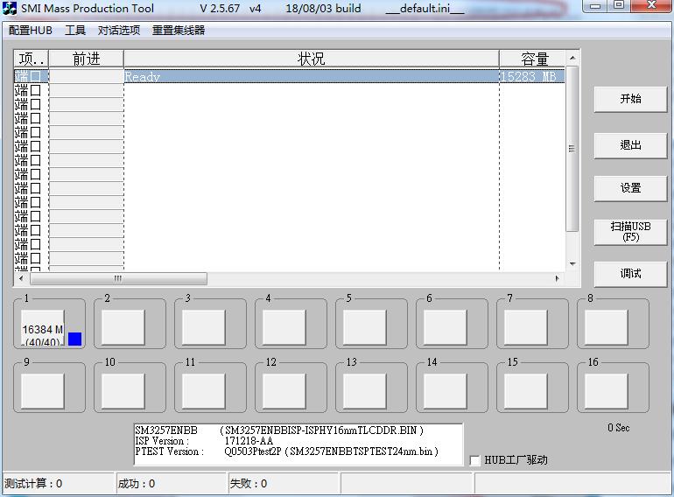Click 扫描USB (F5) button

(x=630, y=232)
